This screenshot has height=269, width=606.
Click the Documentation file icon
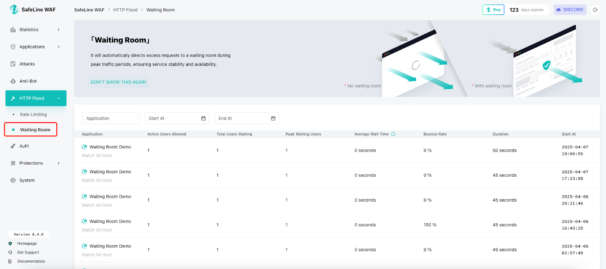pos(10,261)
